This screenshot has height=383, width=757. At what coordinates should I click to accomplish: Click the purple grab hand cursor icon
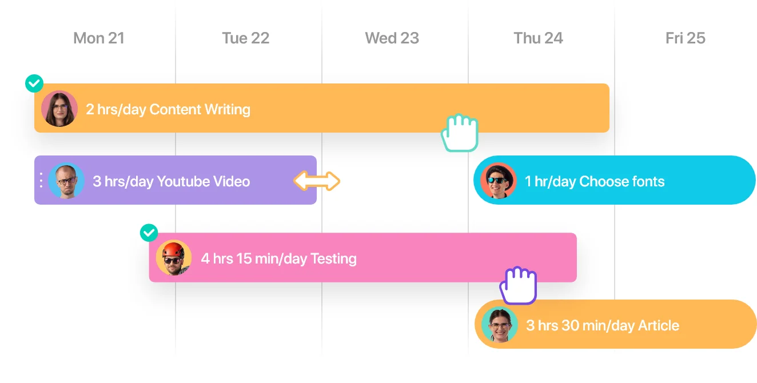tap(519, 285)
